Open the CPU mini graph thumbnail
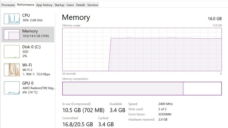 [x=12, y=18]
